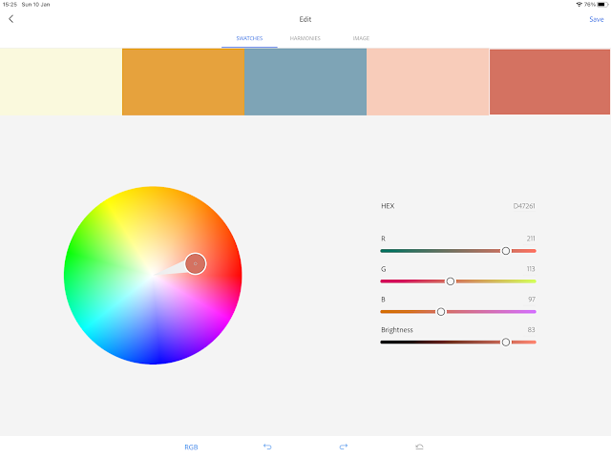The height and width of the screenshot is (458, 611).
Task: Click the Brightness slider handle
Action: tap(506, 342)
